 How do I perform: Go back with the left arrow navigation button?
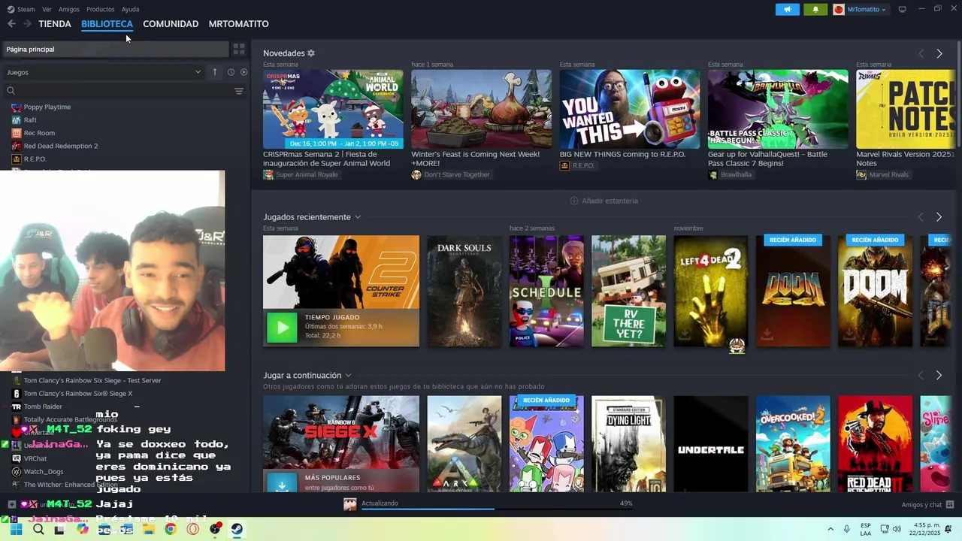click(x=11, y=24)
